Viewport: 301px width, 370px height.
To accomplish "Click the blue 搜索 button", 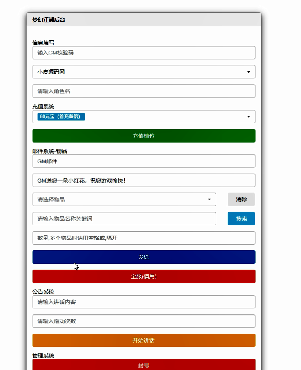I will [x=241, y=219].
